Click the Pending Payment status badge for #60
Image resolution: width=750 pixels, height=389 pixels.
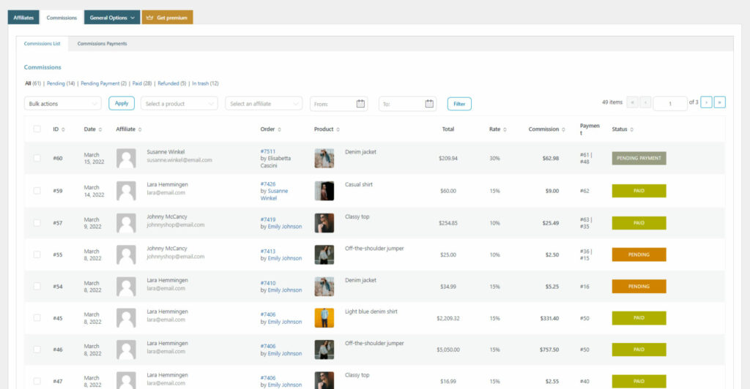pyautogui.click(x=639, y=158)
